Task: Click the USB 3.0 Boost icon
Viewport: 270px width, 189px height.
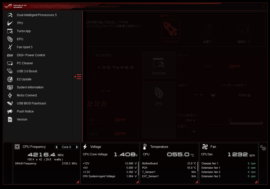Action: (10, 71)
